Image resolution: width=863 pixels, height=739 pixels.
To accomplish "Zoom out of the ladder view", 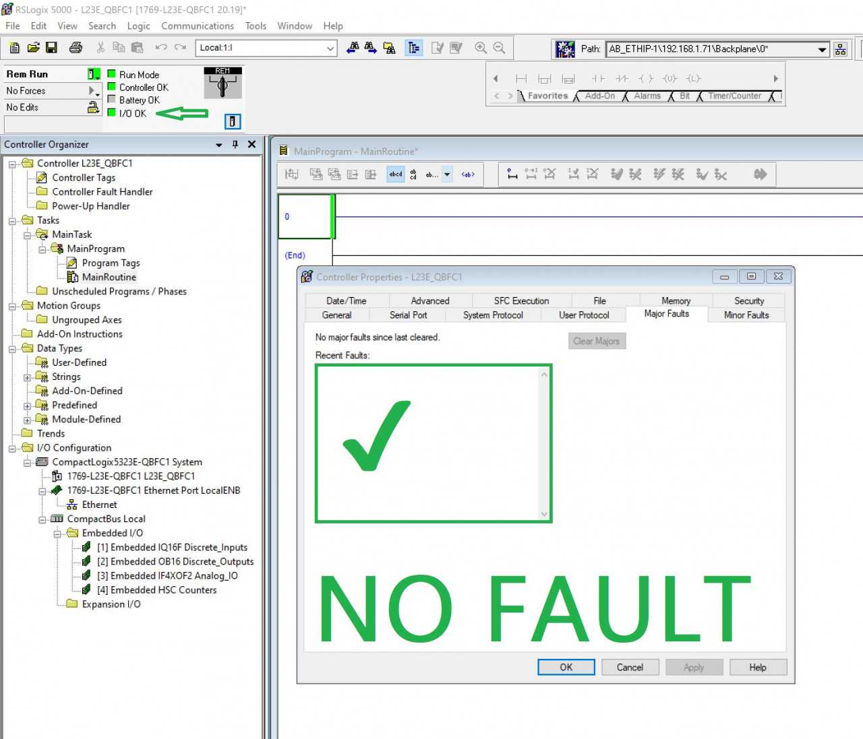I will click(x=499, y=48).
